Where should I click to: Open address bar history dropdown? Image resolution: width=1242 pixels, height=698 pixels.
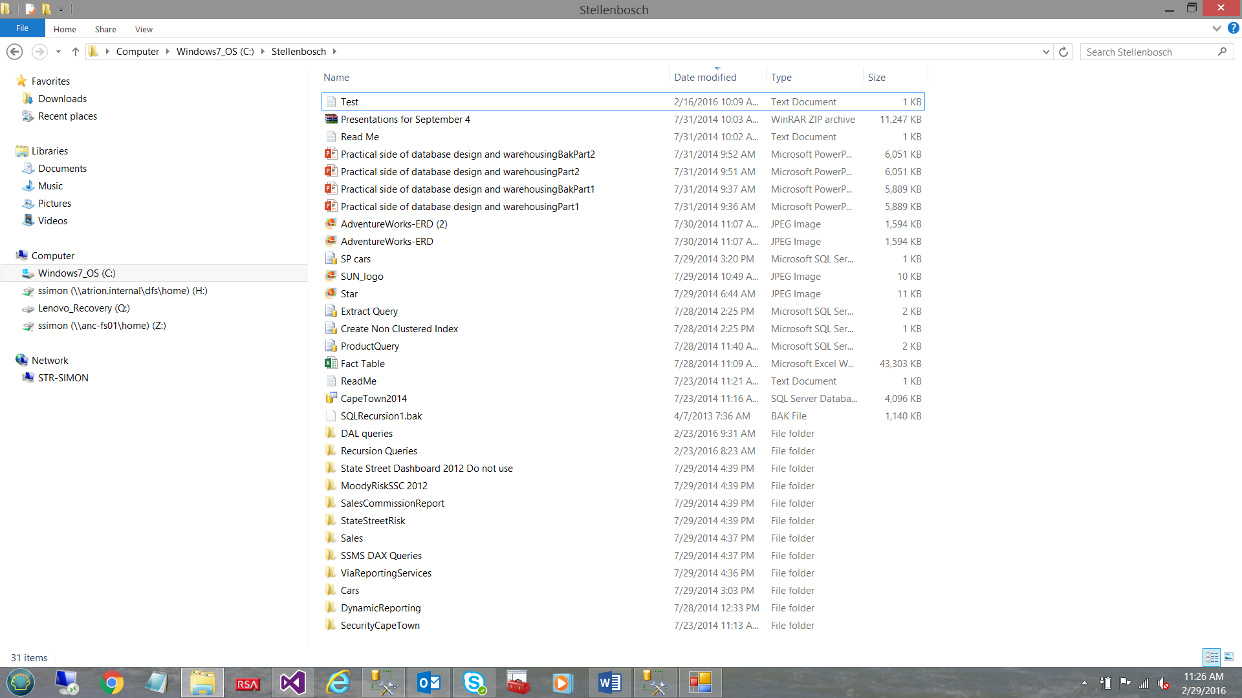pos(1046,52)
